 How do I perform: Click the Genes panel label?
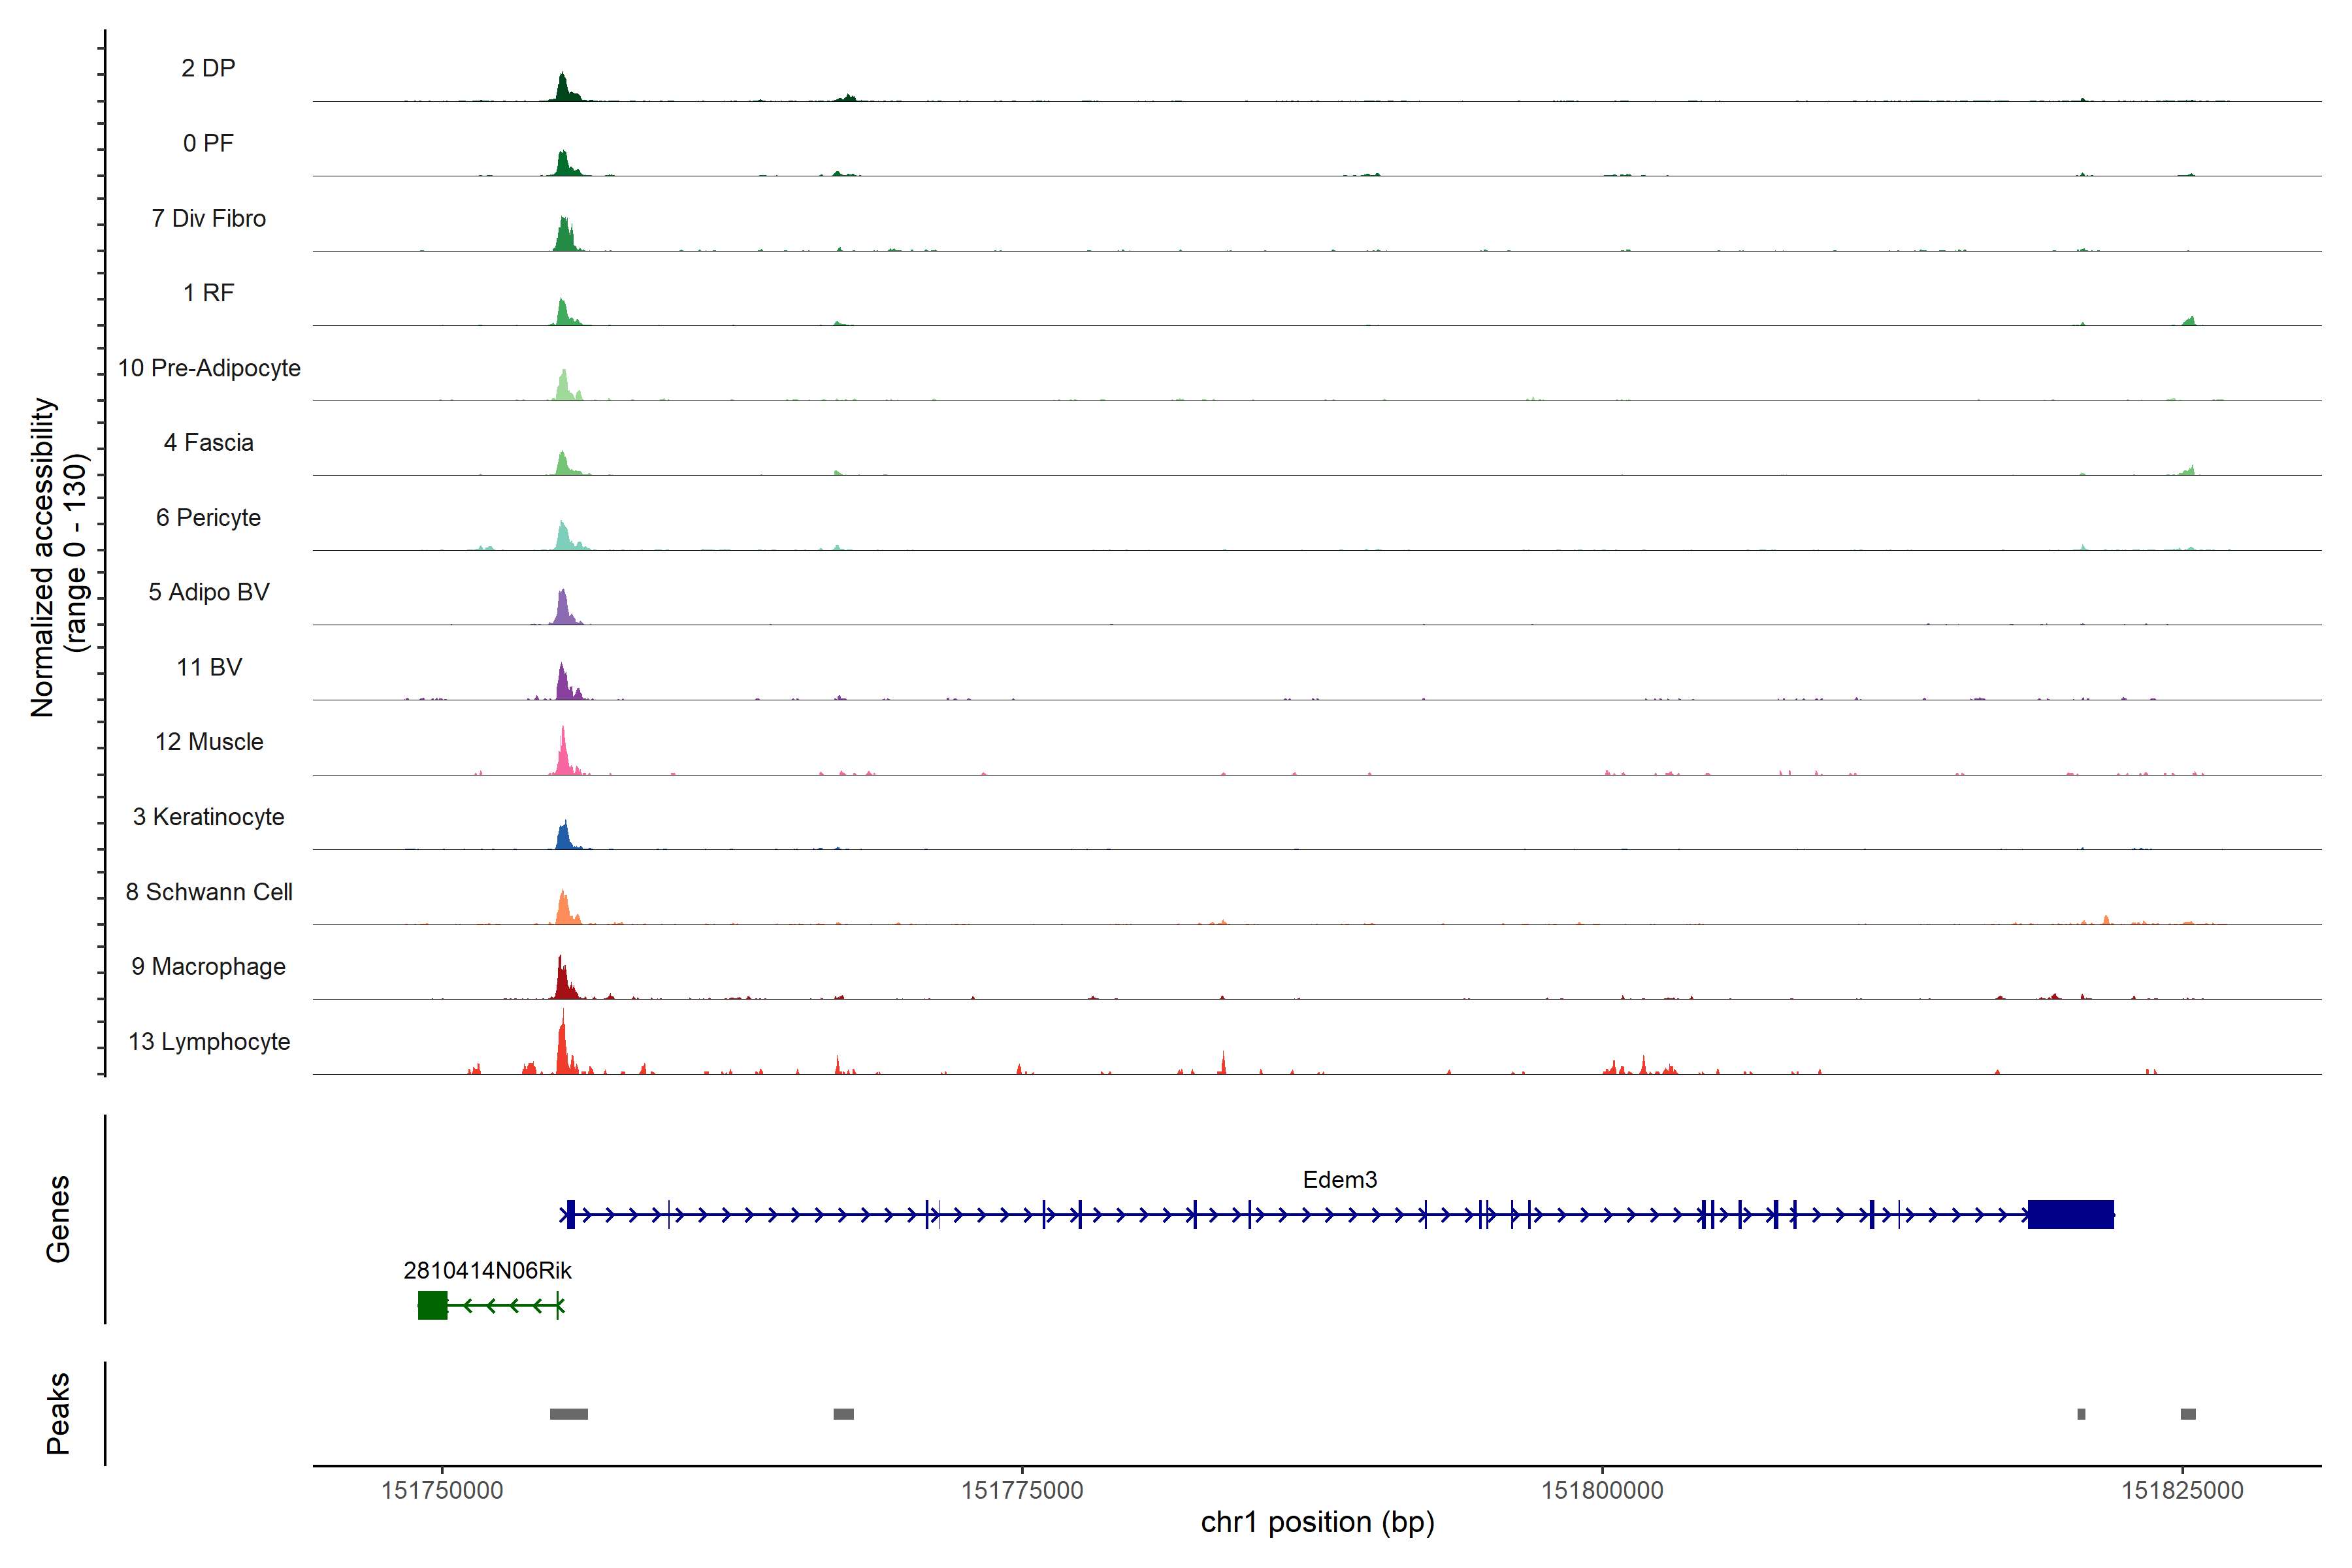click(58, 1218)
